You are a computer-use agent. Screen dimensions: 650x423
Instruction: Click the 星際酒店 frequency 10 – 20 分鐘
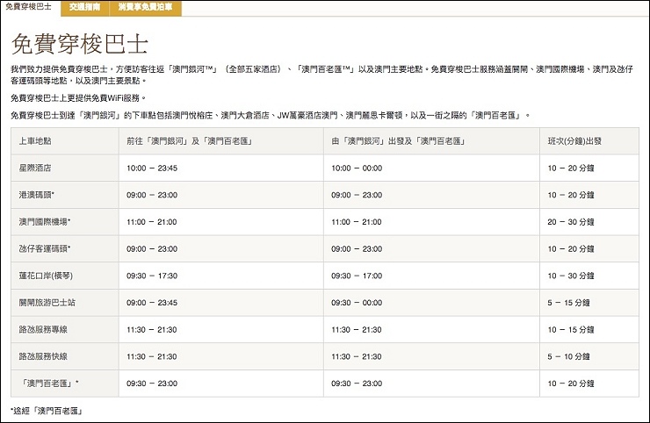(x=571, y=168)
